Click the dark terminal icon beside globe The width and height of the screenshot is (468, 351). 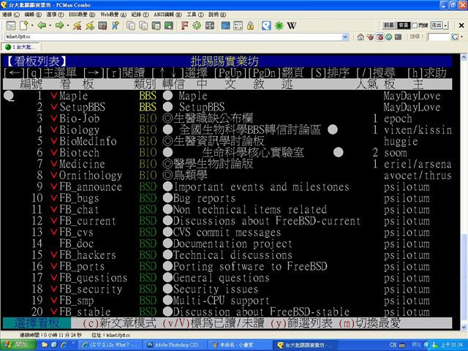(x=398, y=37)
